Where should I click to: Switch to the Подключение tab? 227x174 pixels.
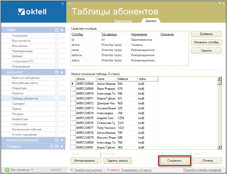pos(122,21)
